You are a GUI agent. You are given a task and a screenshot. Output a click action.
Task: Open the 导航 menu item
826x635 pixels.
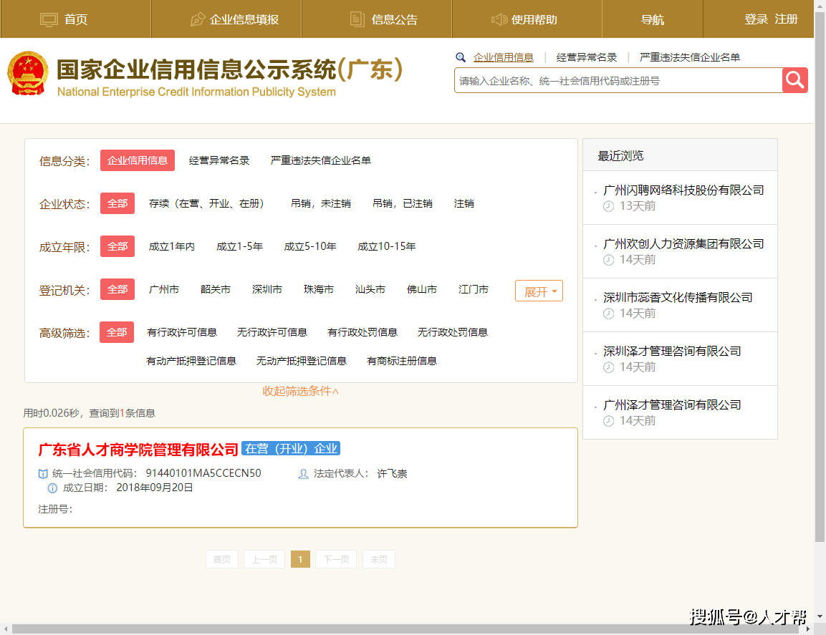coord(653,19)
